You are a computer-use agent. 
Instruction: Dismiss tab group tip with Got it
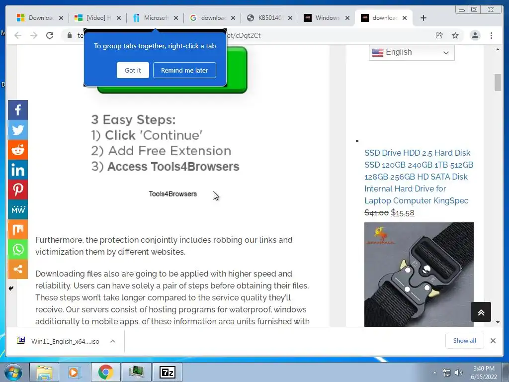click(x=133, y=70)
